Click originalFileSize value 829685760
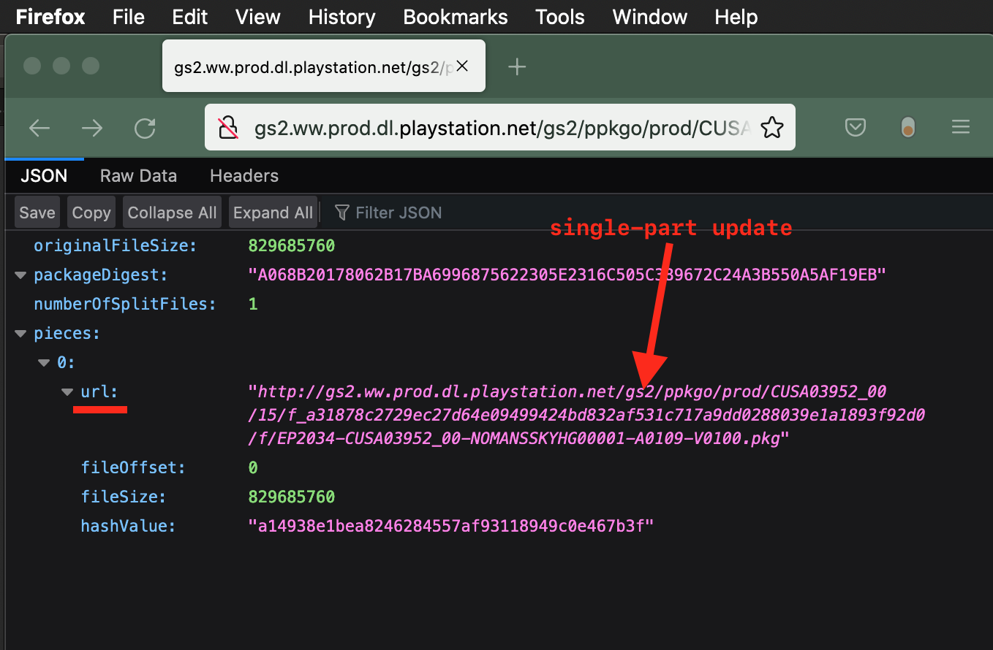This screenshot has width=993, height=650. pyautogui.click(x=292, y=246)
